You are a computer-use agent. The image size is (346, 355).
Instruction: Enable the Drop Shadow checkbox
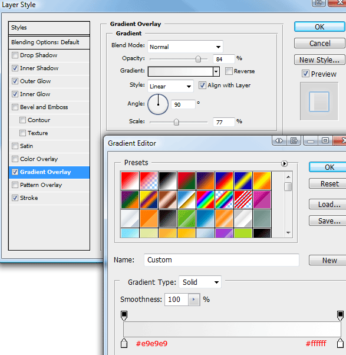[x=15, y=55]
